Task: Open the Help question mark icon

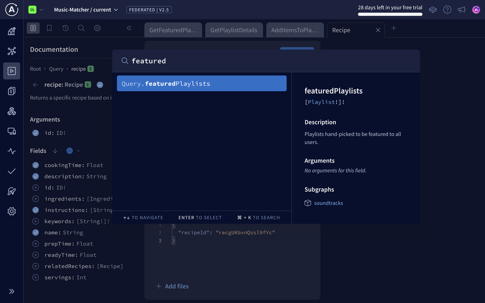Action: (447, 9)
